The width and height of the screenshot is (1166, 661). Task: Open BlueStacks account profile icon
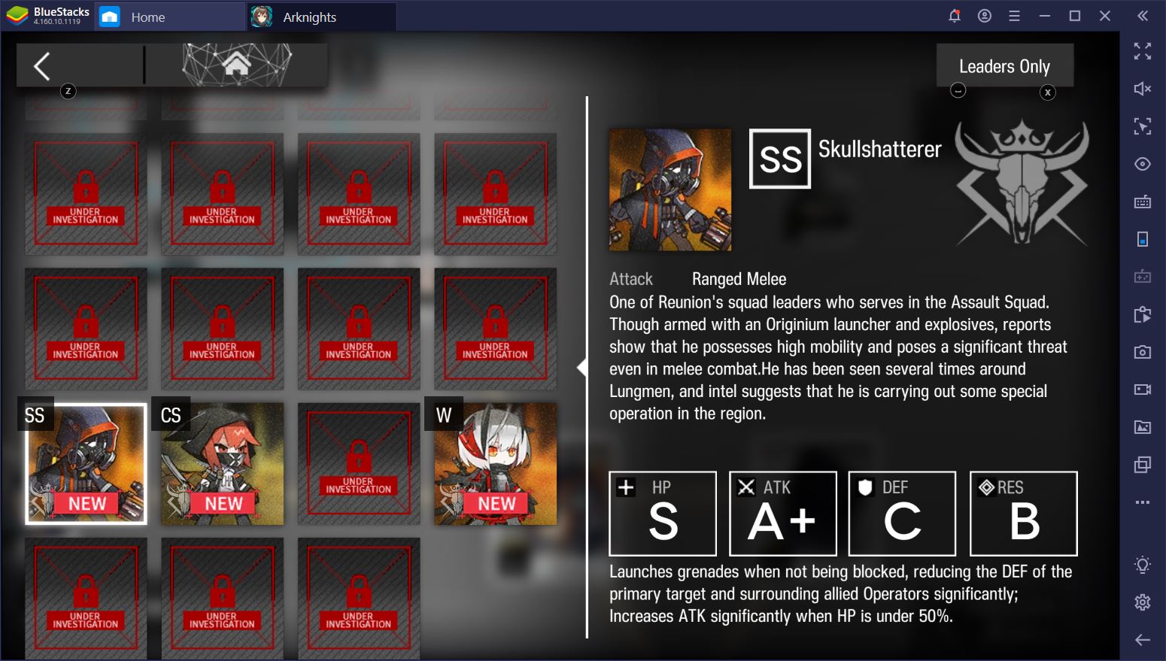pos(985,16)
